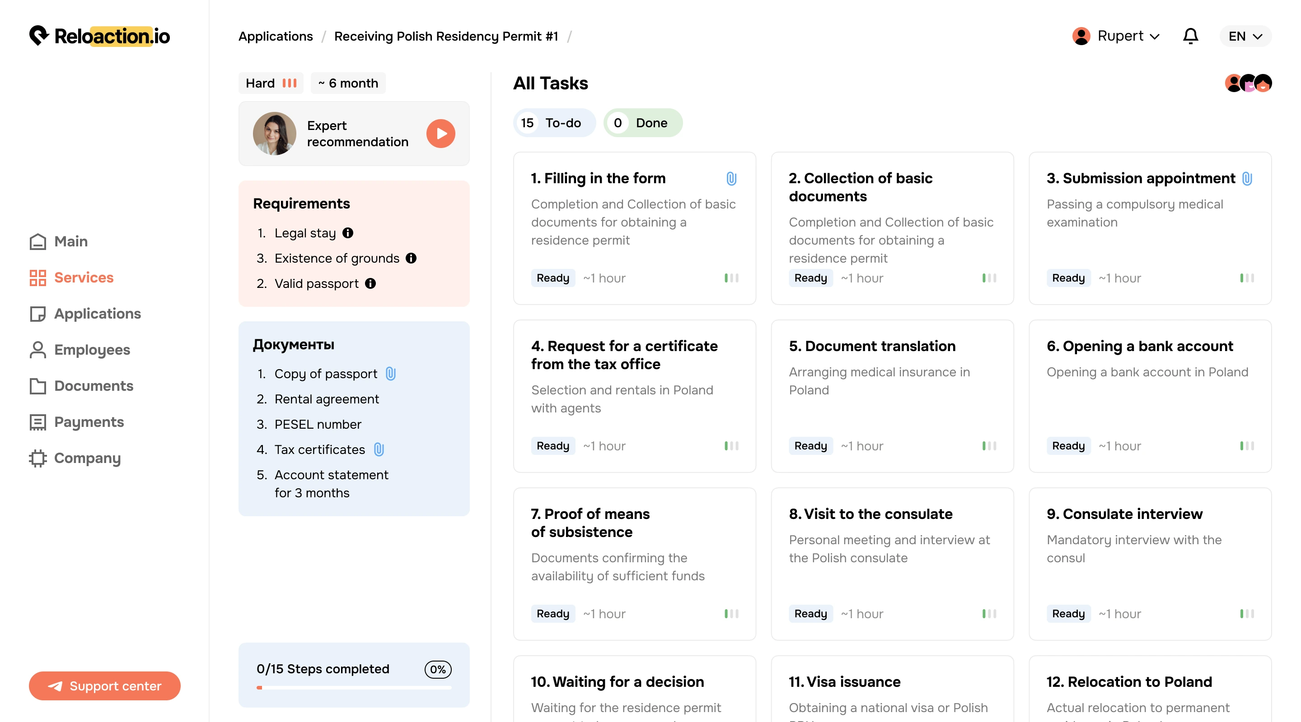Screen dimensions: 1301x722
Task: Click Account statement for 3 months row
Action: tap(323, 483)
